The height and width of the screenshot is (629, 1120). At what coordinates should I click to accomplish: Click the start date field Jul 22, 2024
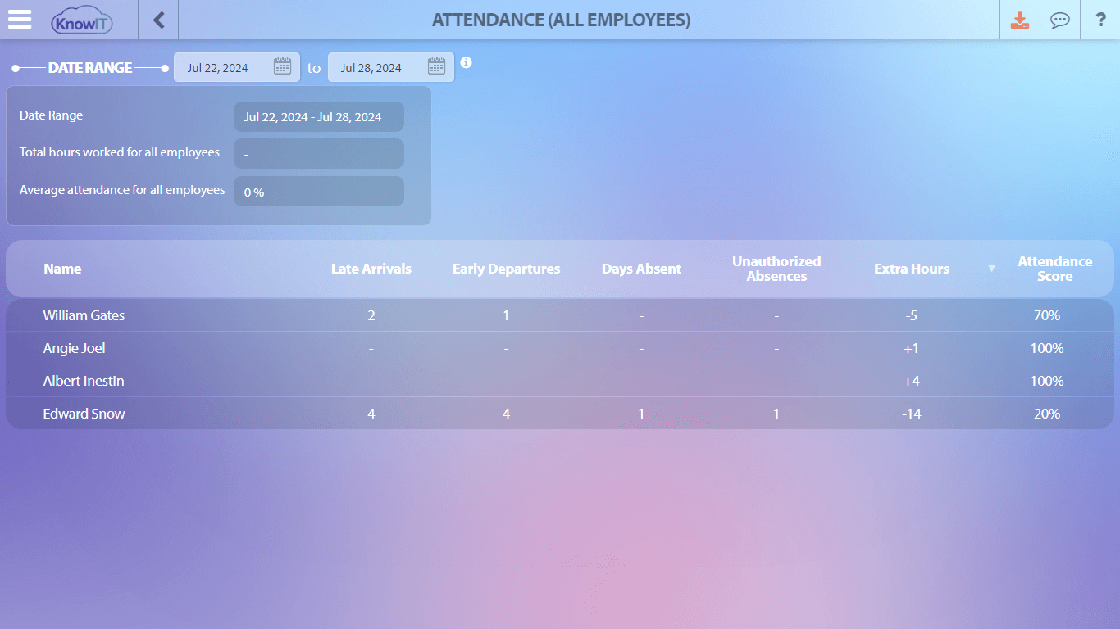[237, 67]
